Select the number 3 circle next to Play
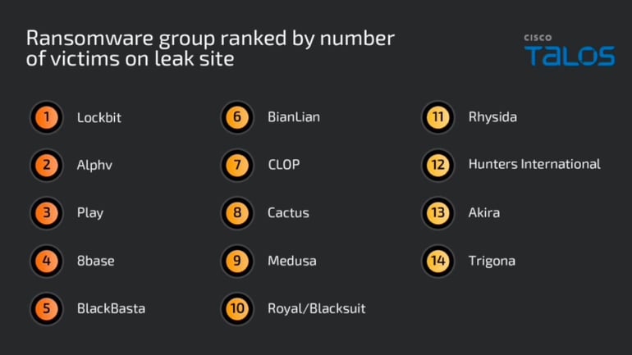This screenshot has width=632, height=355. coord(47,213)
